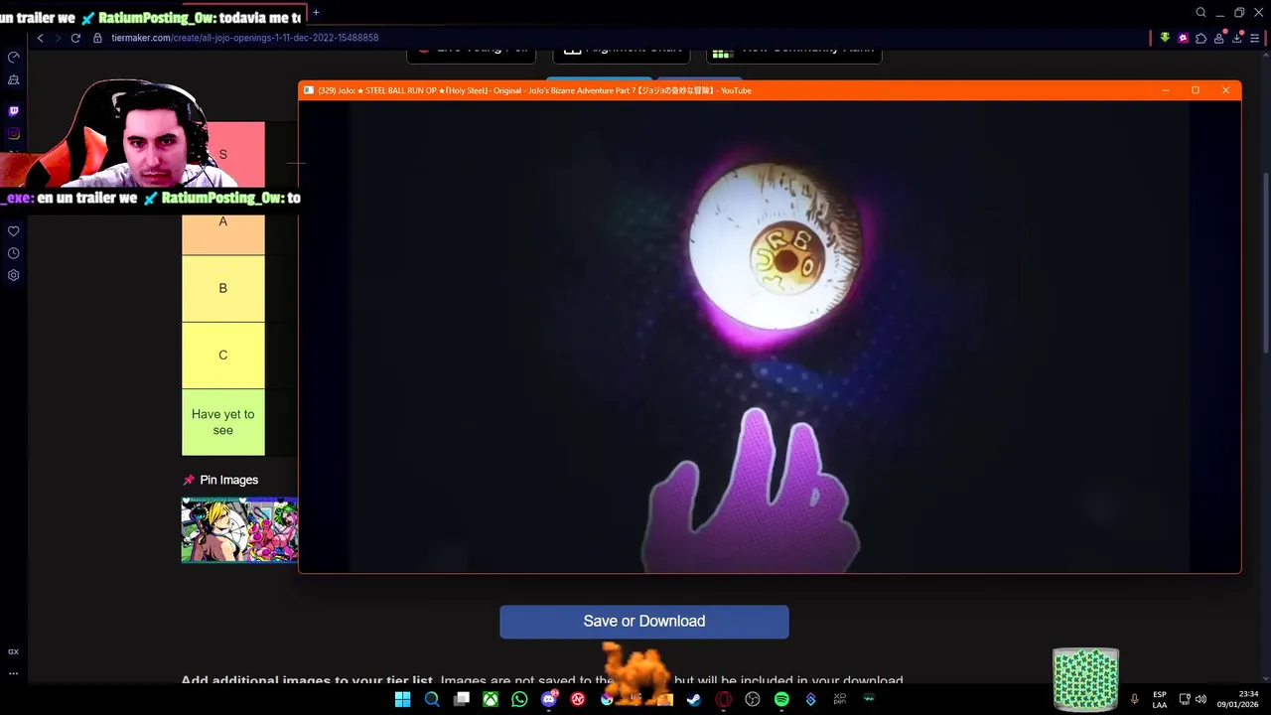Open Opera GX from the taskbar
This screenshot has height=715, width=1271.
[x=724, y=699]
